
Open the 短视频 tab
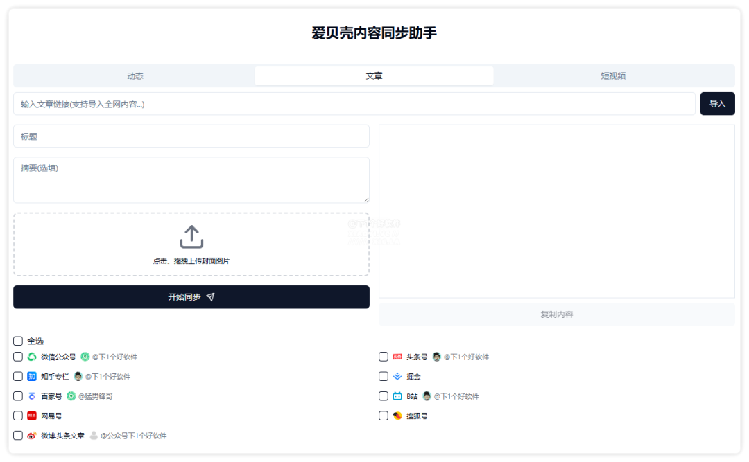[613, 76]
